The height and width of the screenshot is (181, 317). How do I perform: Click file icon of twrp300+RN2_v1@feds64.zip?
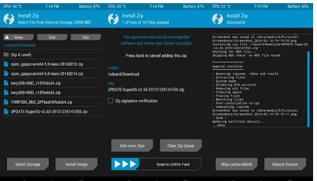6,83
